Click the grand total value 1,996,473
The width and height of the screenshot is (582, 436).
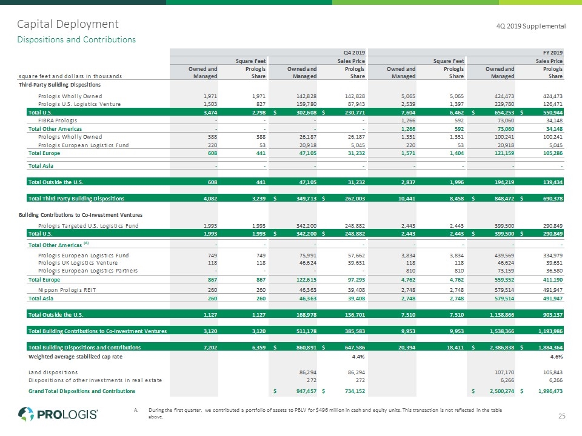click(x=550, y=391)
